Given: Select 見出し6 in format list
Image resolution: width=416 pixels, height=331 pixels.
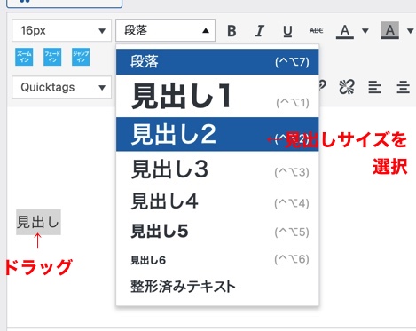Looking at the screenshot, I should [x=217, y=260].
